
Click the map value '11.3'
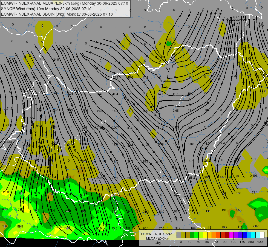[x=175, y=94]
